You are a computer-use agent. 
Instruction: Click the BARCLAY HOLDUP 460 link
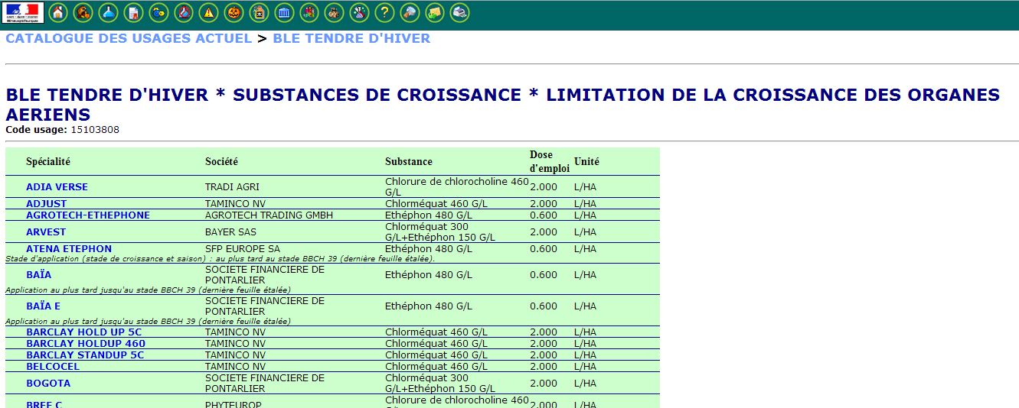point(86,344)
